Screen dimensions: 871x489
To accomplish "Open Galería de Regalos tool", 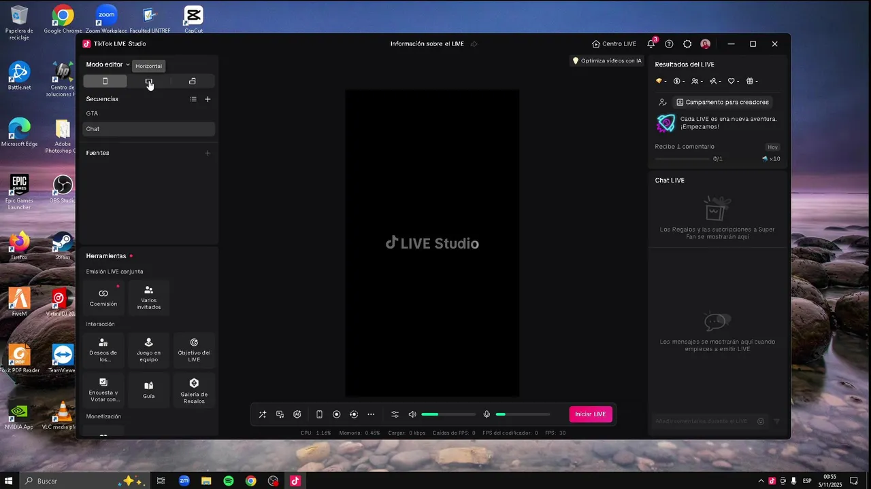I will coord(194,390).
